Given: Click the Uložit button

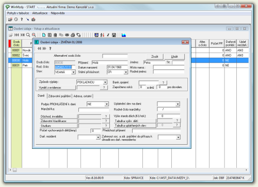Looking at the screenshot, I should tap(174, 57).
